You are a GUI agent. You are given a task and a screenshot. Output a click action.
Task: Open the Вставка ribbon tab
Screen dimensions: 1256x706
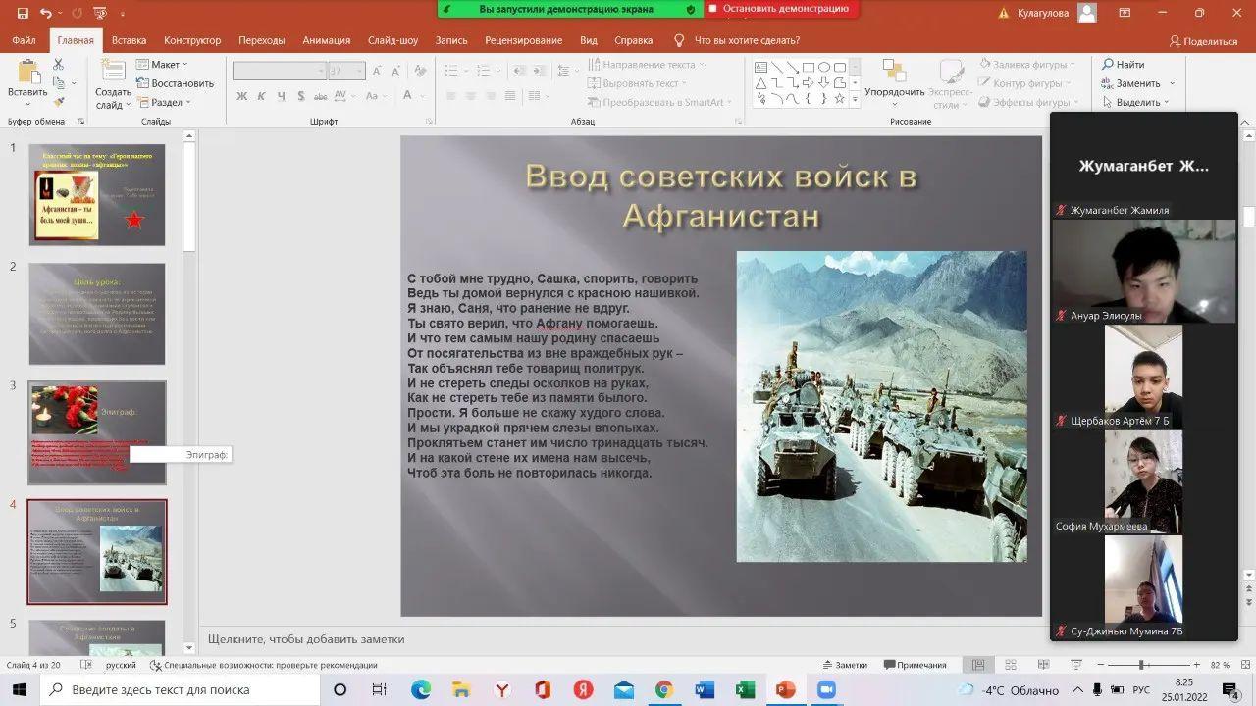coord(129,40)
